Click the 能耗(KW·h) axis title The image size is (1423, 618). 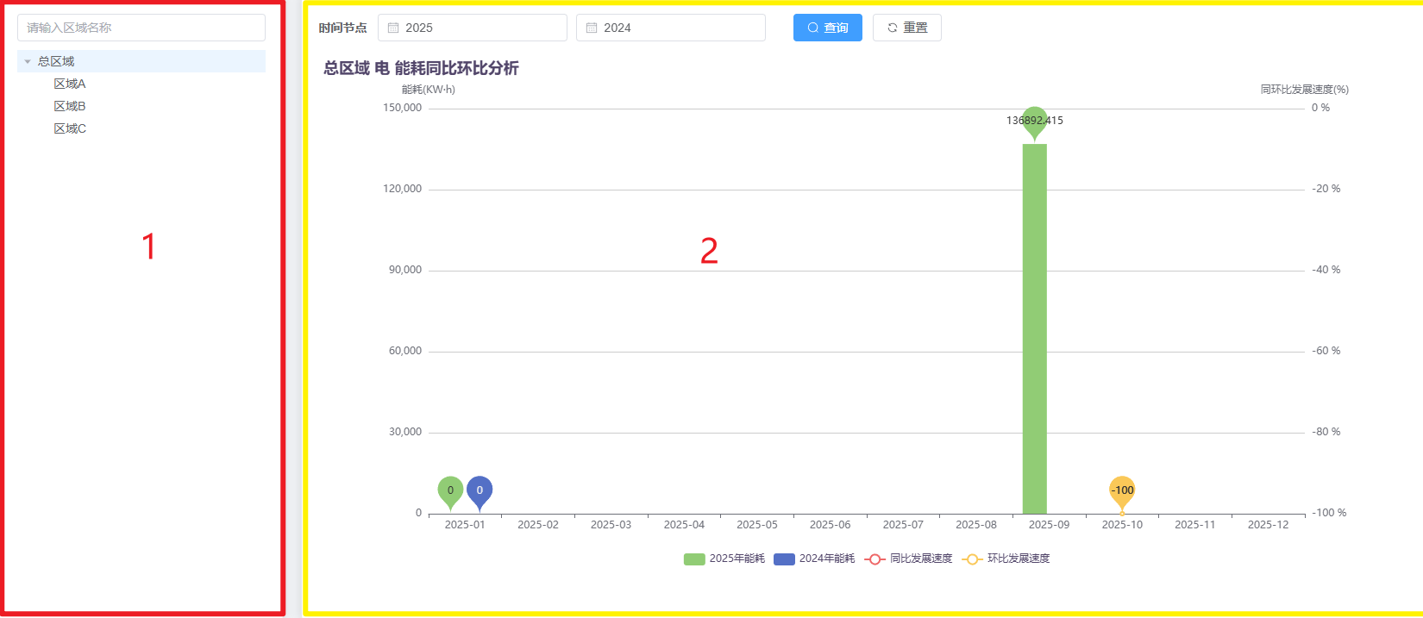pos(429,90)
